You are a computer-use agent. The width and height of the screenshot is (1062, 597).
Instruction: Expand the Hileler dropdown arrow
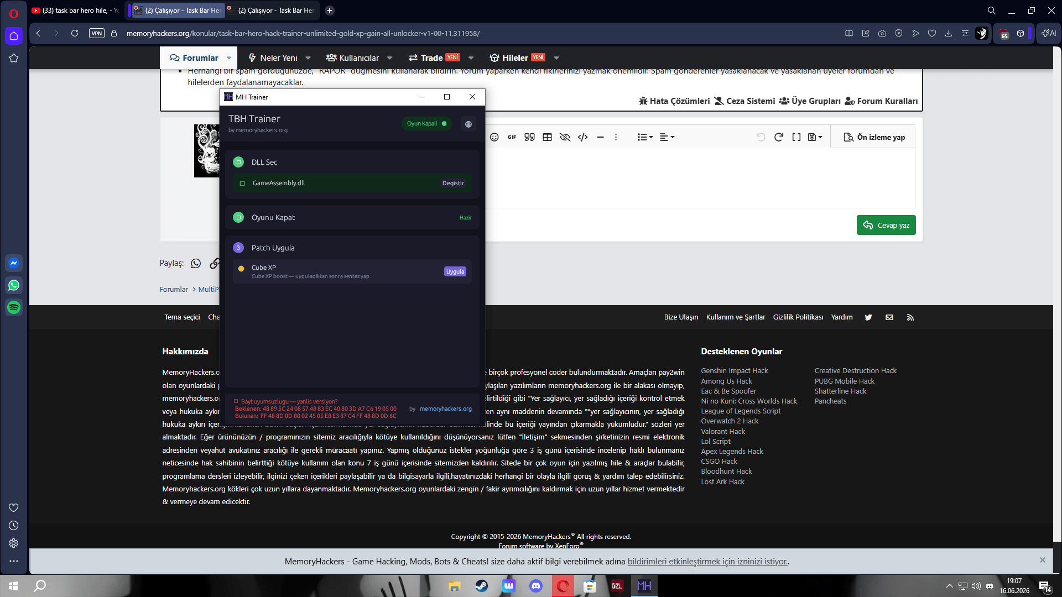click(556, 57)
